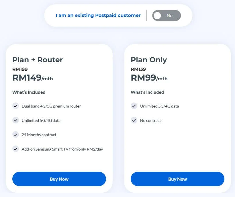Buy the Plan + Router package
The height and width of the screenshot is (197, 235).
[x=59, y=179]
